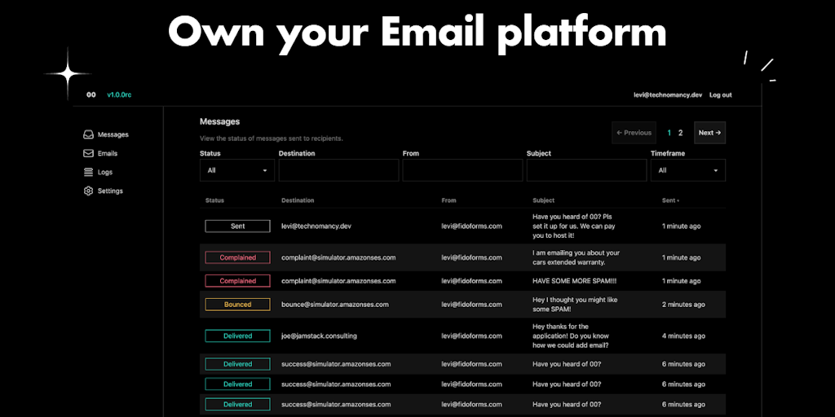835x417 pixels.
Task: Click the Settings gear icon in sidebar
Action: 89,191
